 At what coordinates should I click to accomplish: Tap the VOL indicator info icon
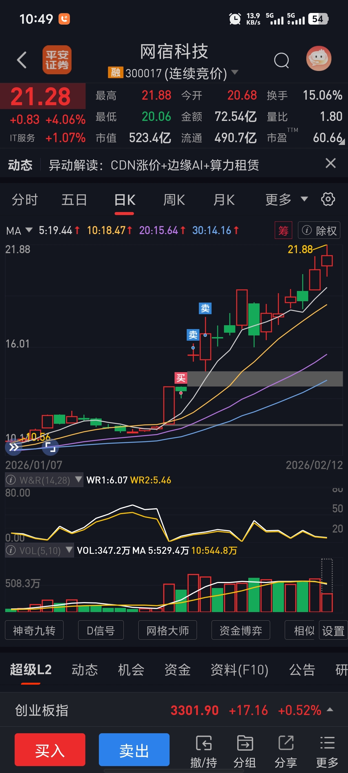[11, 550]
